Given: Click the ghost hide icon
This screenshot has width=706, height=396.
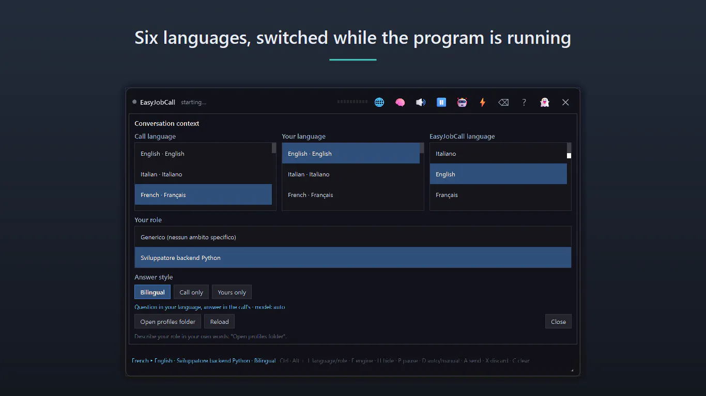Looking at the screenshot, I should [545, 102].
